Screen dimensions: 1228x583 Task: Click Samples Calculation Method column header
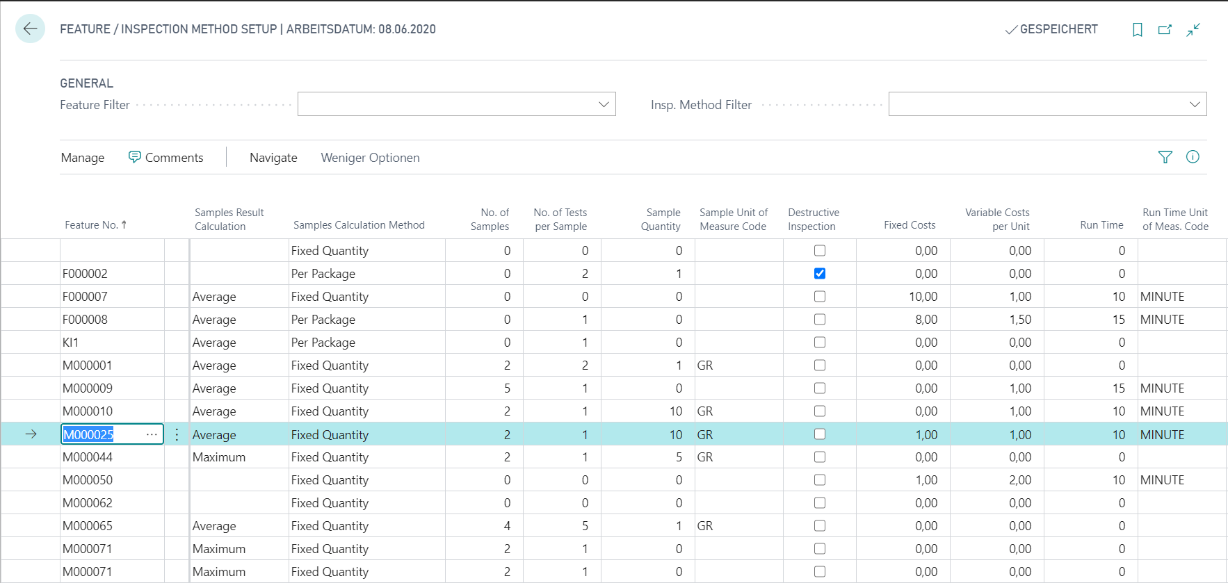359,225
